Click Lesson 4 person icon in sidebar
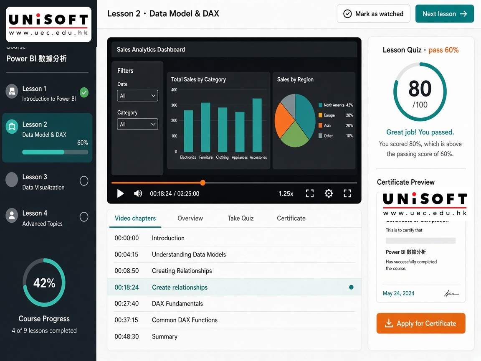Image resolution: width=481 pixels, height=361 pixels. 12,216
